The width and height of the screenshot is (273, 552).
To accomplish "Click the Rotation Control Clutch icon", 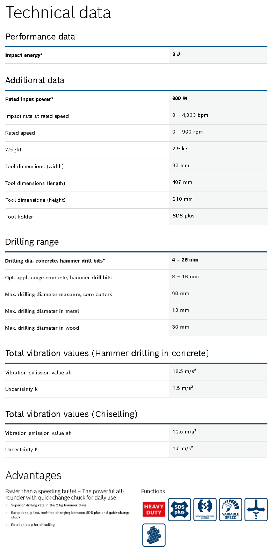I will pyautogui.click(x=205, y=509).
